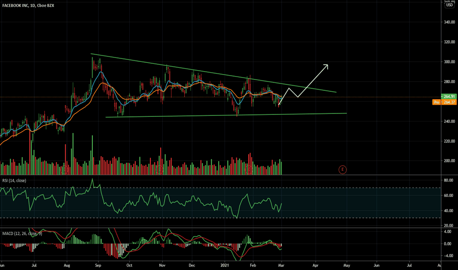Click the Oct label on time axis
The height and width of the screenshot is (270, 458).
point(129,265)
